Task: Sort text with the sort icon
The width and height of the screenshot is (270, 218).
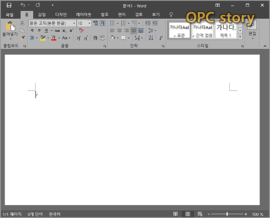Action: coord(151,38)
